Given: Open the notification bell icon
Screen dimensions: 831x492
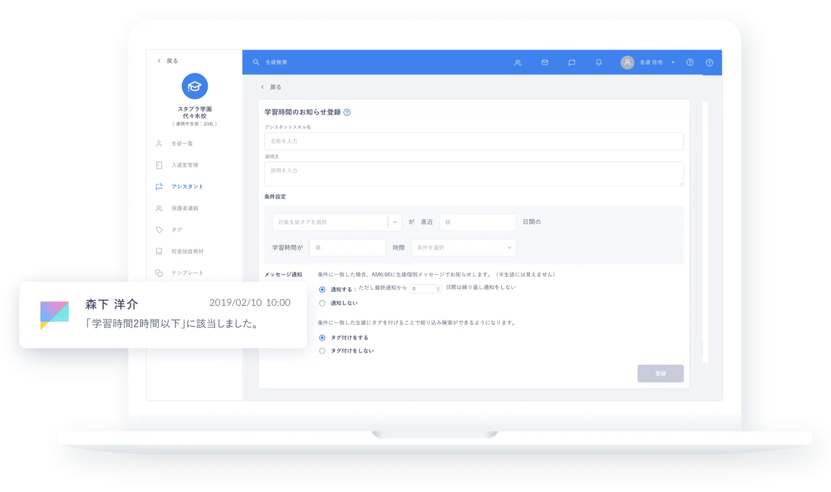Looking at the screenshot, I should 599,62.
